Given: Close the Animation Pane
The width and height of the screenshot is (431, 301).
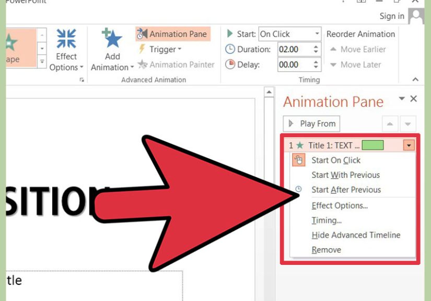Looking at the screenshot, I should pos(413,98).
